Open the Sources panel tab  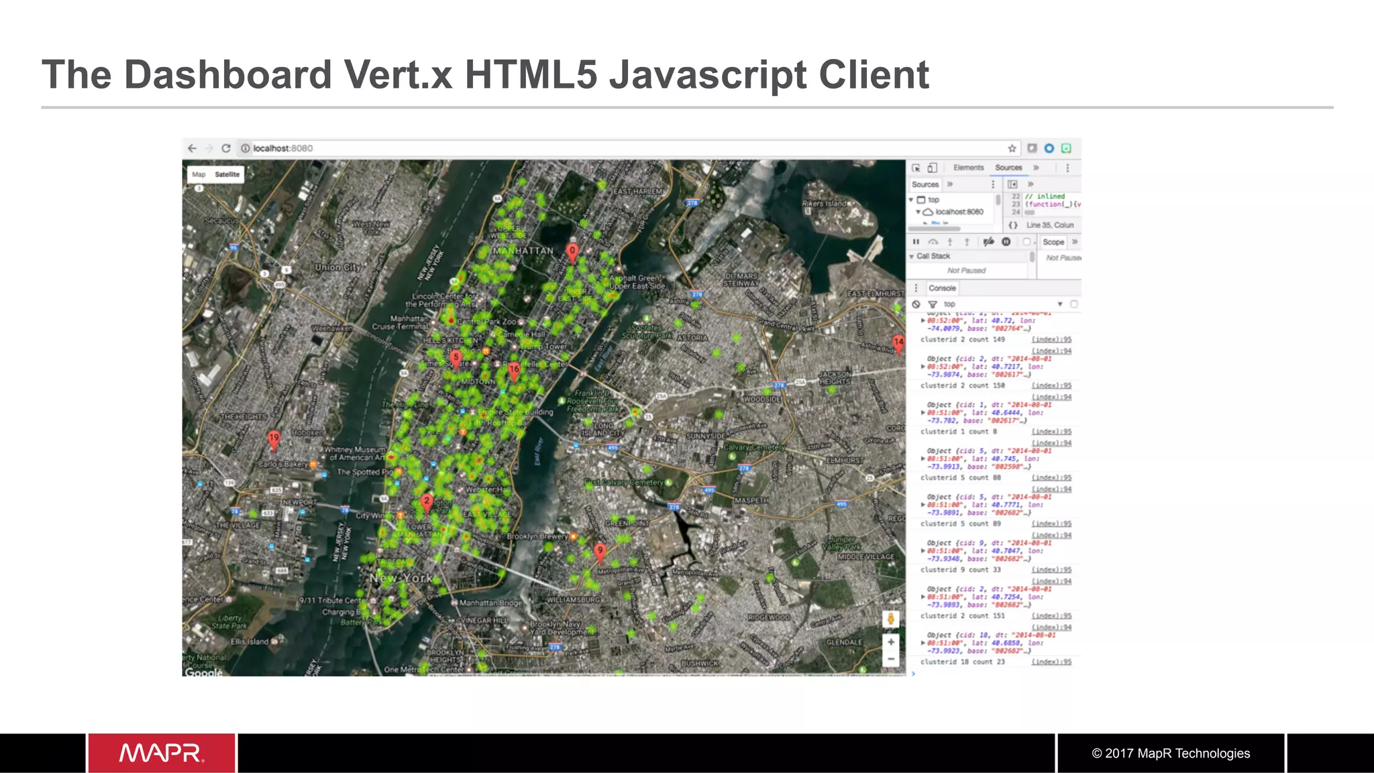coord(1008,168)
